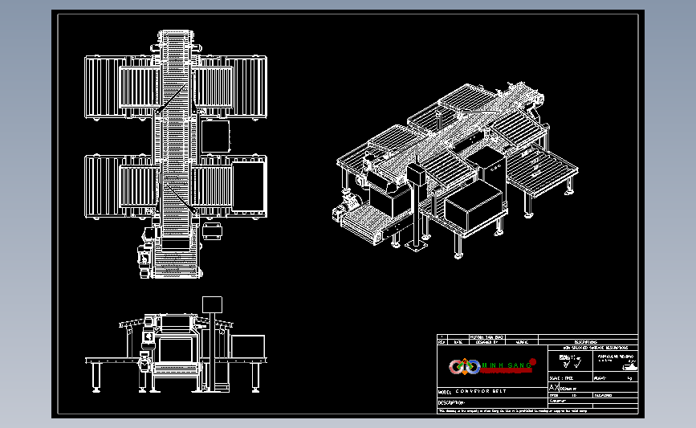Image resolution: width=696 pixels, height=428 pixels.
Task: Click the front elevation conveyor drawing
Action: (177, 344)
